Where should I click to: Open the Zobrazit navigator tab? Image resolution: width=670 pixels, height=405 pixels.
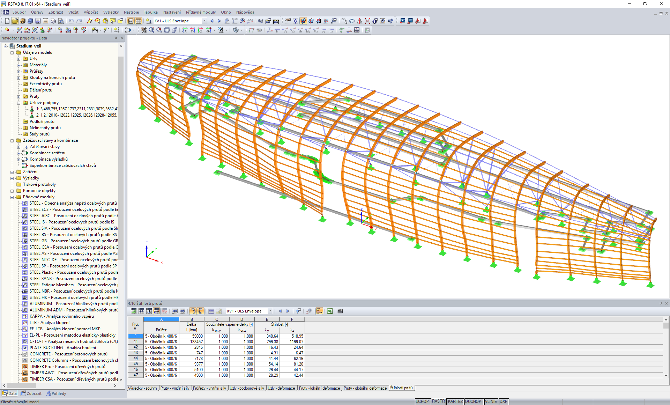(31, 393)
